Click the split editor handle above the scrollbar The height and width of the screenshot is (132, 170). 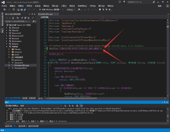[x=168, y=20]
